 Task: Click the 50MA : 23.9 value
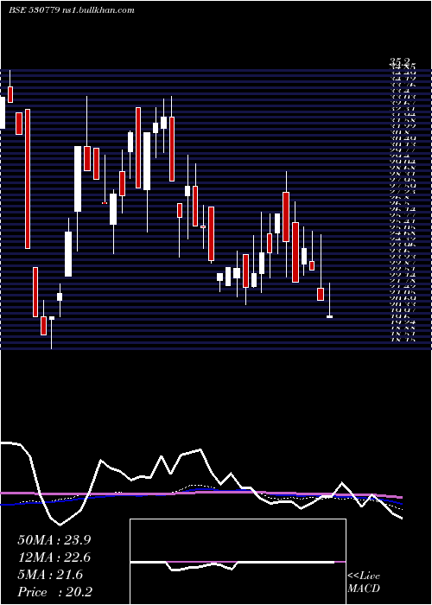pyautogui.click(x=54, y=540)
